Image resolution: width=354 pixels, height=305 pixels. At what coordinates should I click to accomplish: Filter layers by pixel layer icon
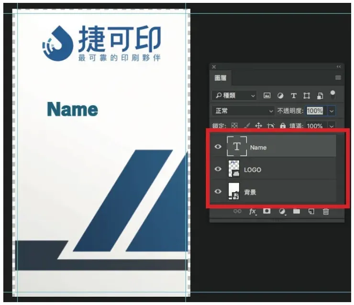pos(267,96)
